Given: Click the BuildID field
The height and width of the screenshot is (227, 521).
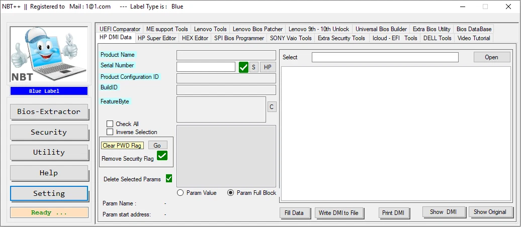Looking at the screenshot, I should [226, 90].
